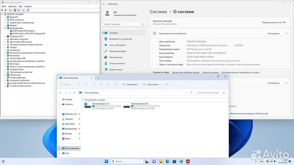
Task: Open Локальный диск (C:)
Action: [102, 106]
